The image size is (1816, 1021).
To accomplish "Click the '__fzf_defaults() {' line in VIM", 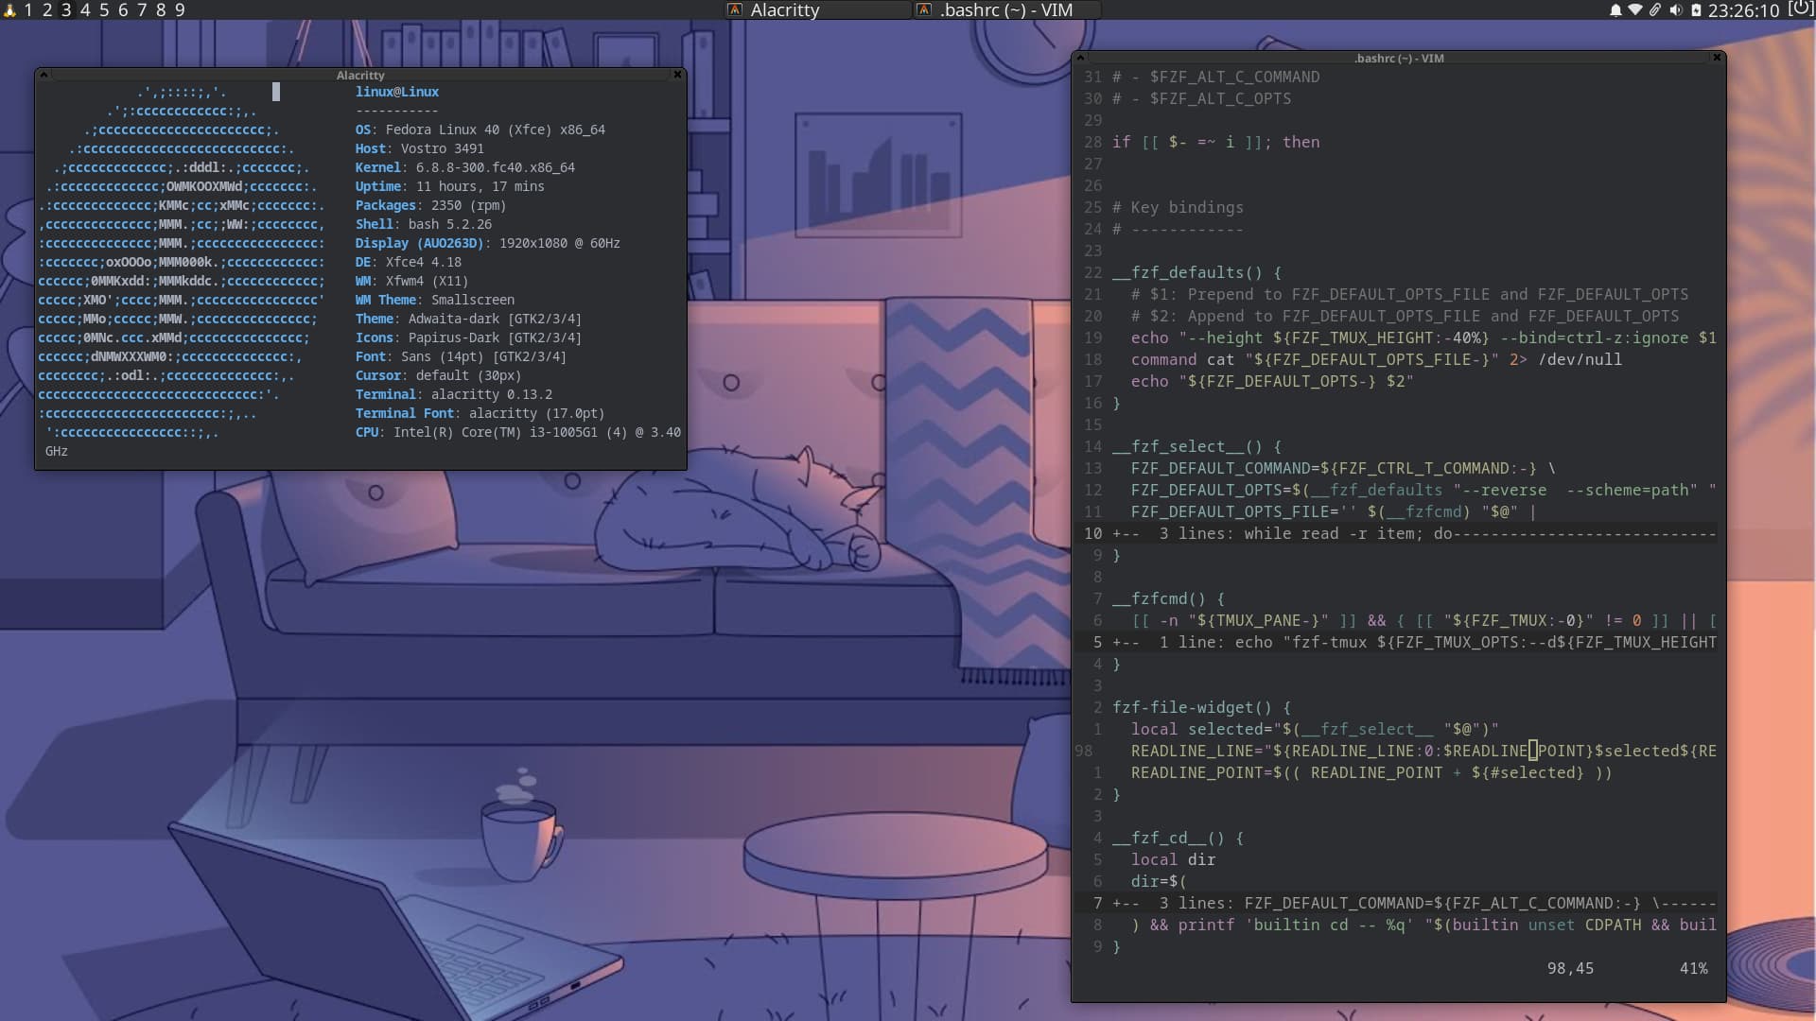I will 1197,272.
